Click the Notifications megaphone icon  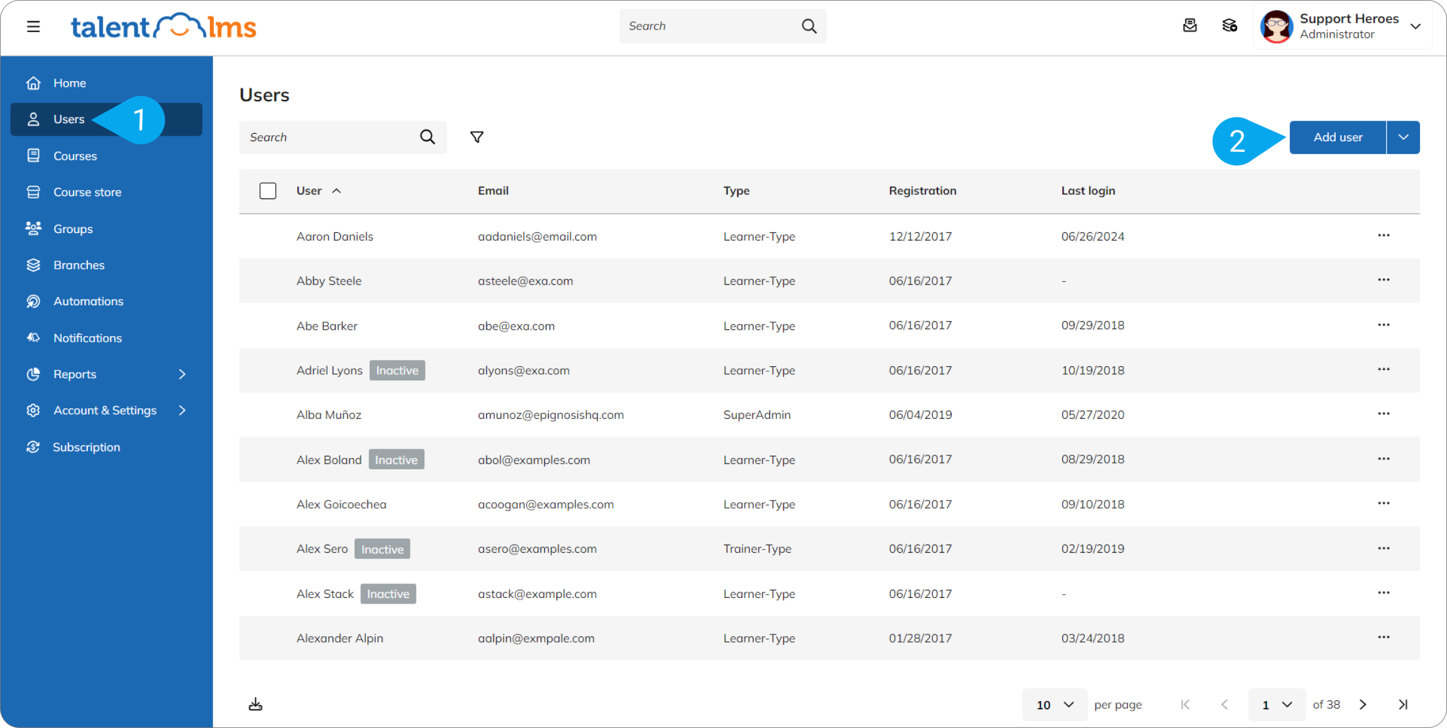pyautogui.click(x=33, y=337)
